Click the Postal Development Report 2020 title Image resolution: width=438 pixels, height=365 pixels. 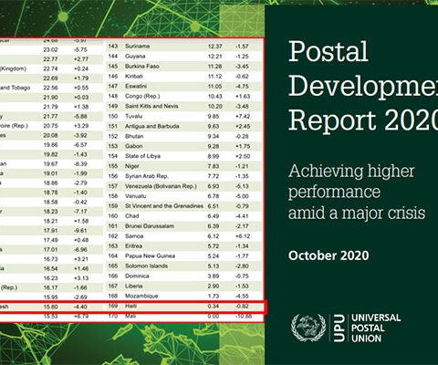pyautogui.click(x=363, y=86)
